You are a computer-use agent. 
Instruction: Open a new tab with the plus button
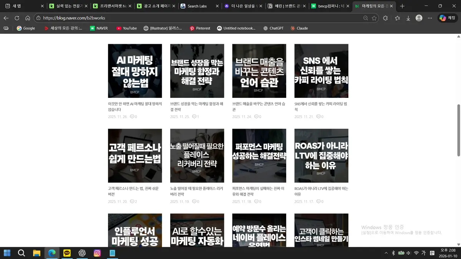click(x=402, y=6)
